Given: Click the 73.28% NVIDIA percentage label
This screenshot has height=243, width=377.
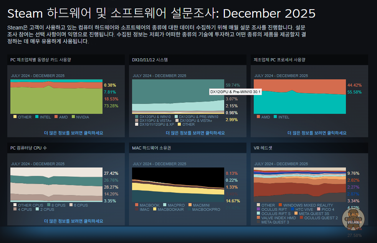Looking at the screenshot, I should click(110, 105).
